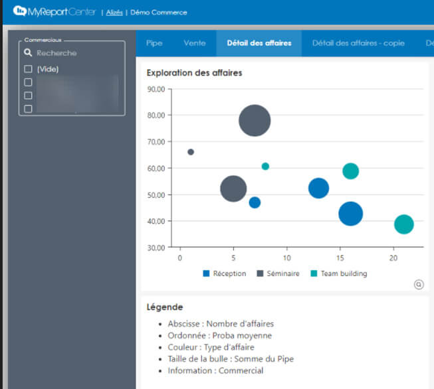
Task: Check the second checkbox below (Vide)
Action: tap(28, 96)
